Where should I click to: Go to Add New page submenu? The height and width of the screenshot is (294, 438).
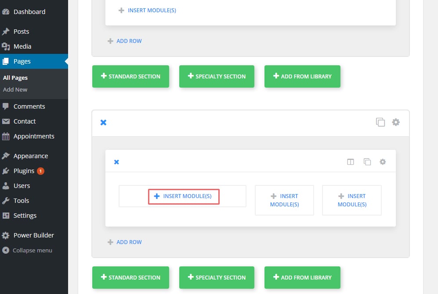(15, 89)
